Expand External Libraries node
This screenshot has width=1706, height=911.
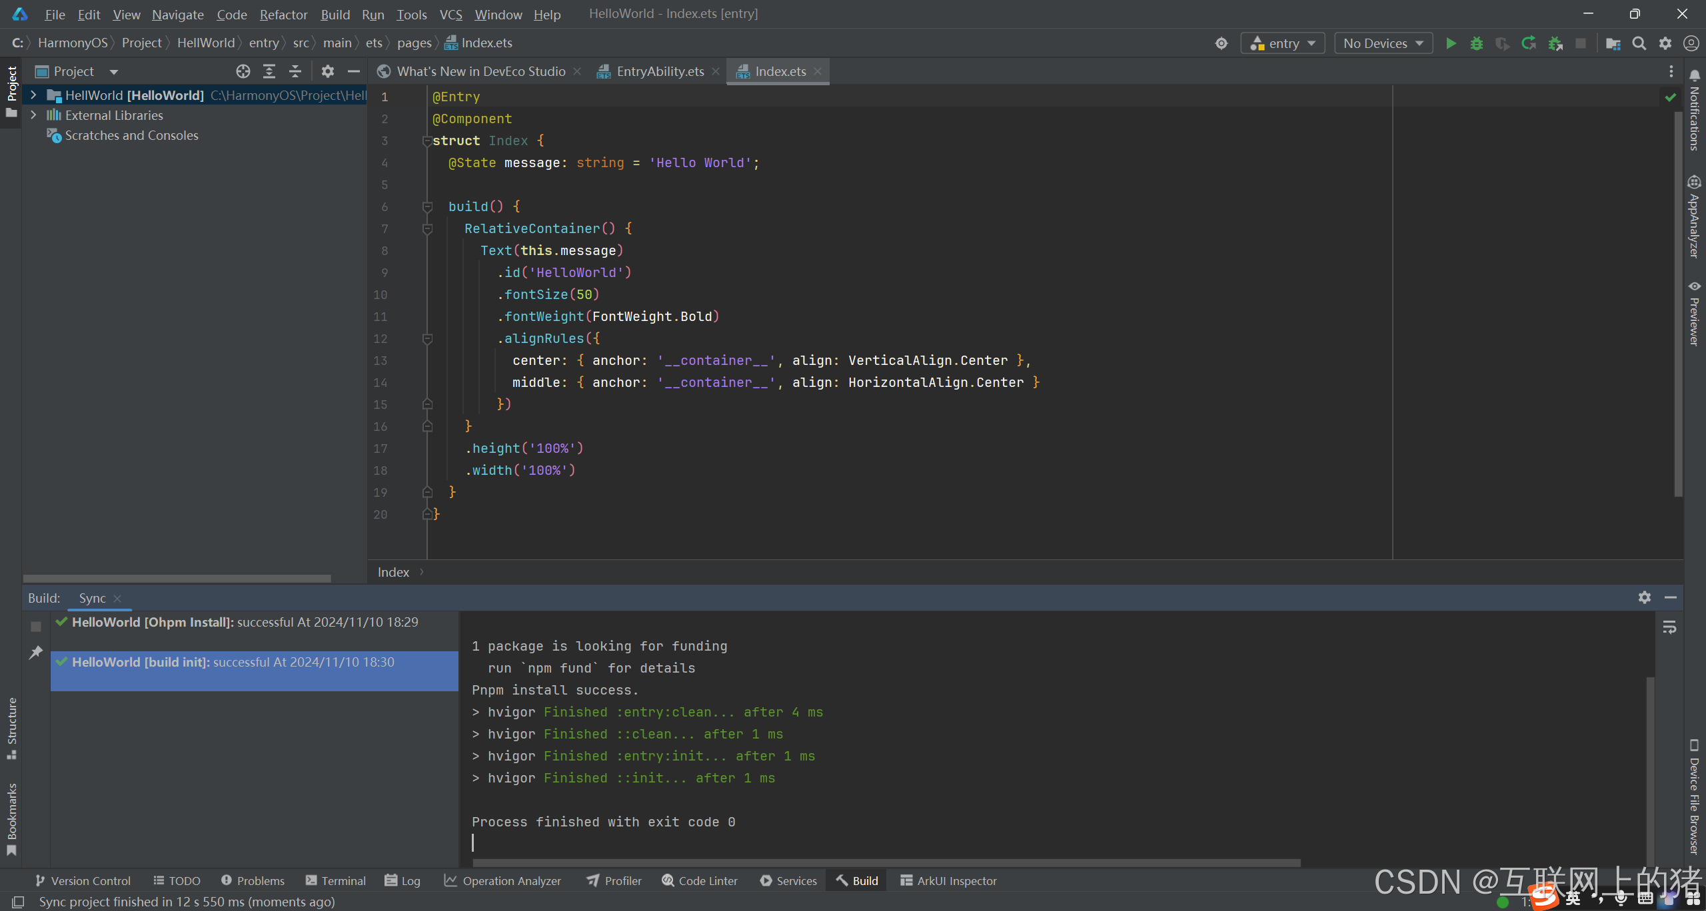pos(33,115)
